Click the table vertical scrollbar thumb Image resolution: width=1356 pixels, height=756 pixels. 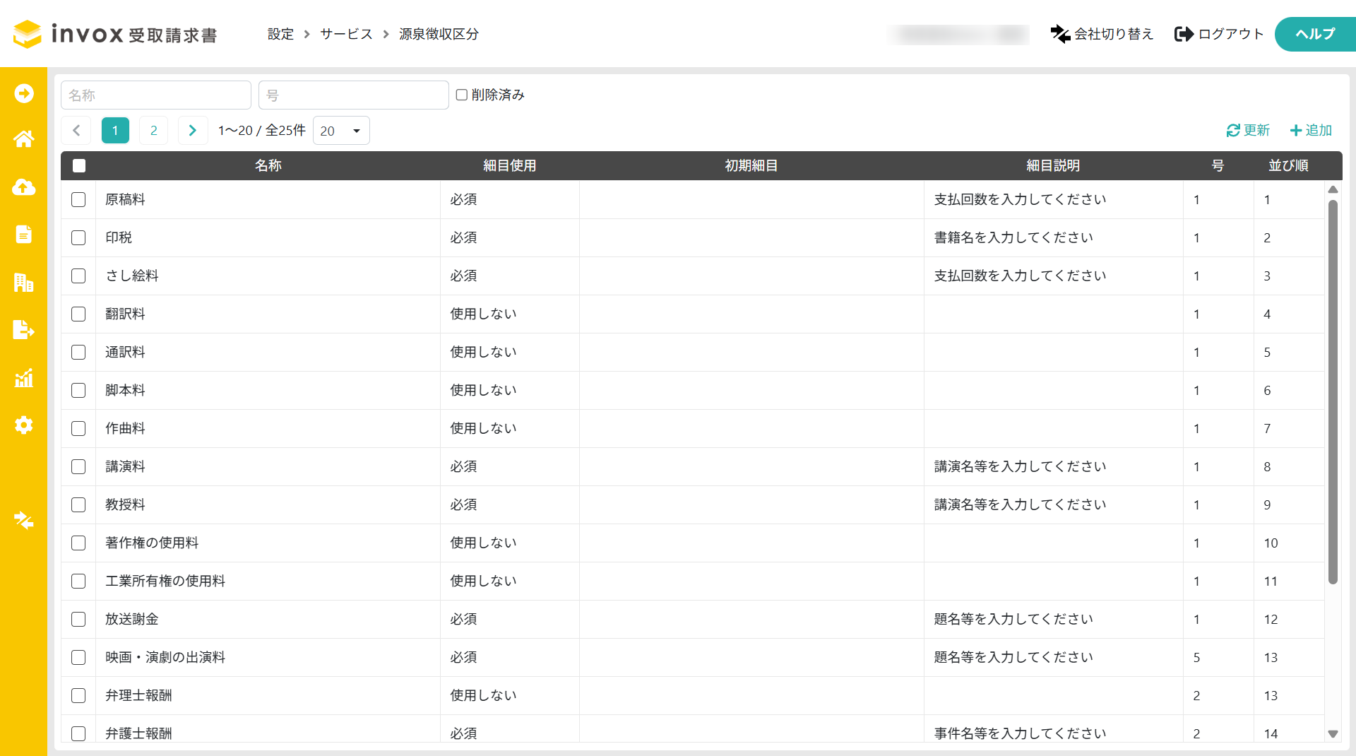click(1333, 392)
